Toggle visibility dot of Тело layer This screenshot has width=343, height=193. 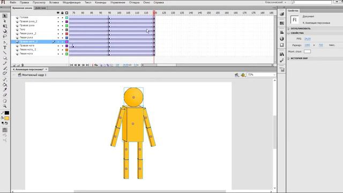tap(58, 30)
